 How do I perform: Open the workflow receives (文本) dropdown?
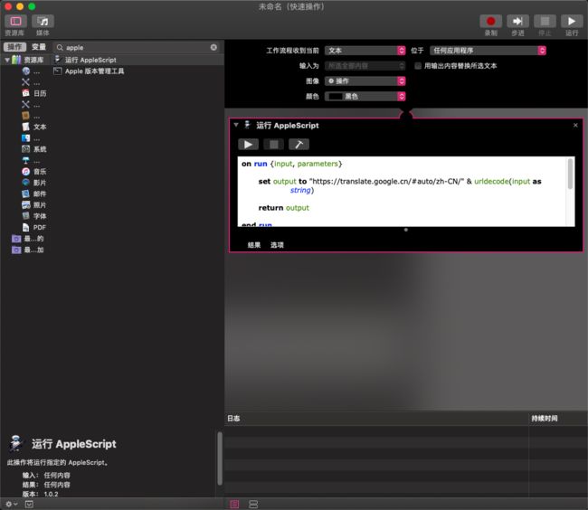[x=365, y=51]
